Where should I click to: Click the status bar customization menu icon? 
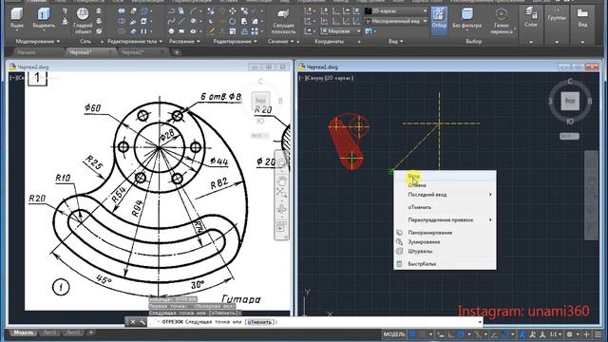click(598, 334)
